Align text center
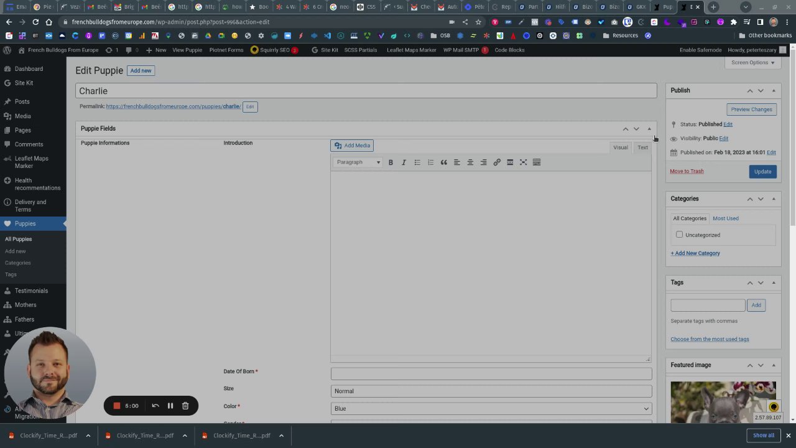796x448 pixels. click(470, 162)
